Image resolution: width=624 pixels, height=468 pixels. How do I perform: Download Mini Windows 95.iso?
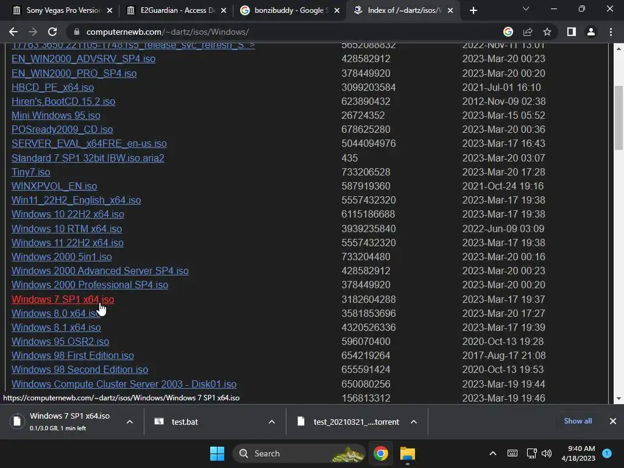click(x=55, y=115)
